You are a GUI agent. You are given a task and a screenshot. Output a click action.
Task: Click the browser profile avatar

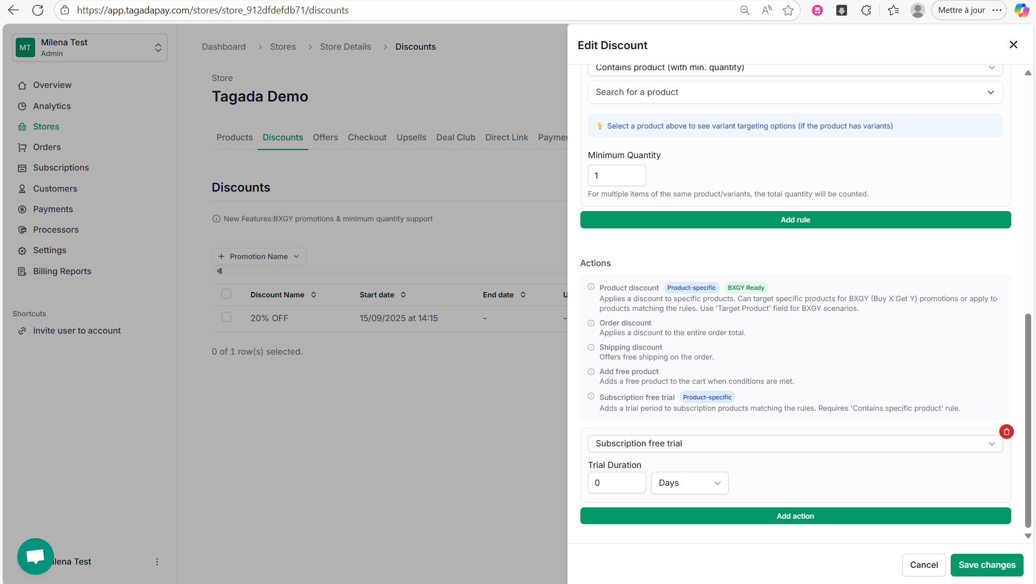[917, 10]
